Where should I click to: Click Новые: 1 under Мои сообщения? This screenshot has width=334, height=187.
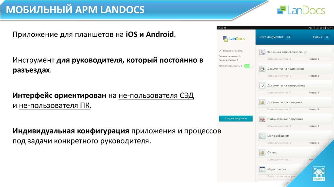(314, 143)
